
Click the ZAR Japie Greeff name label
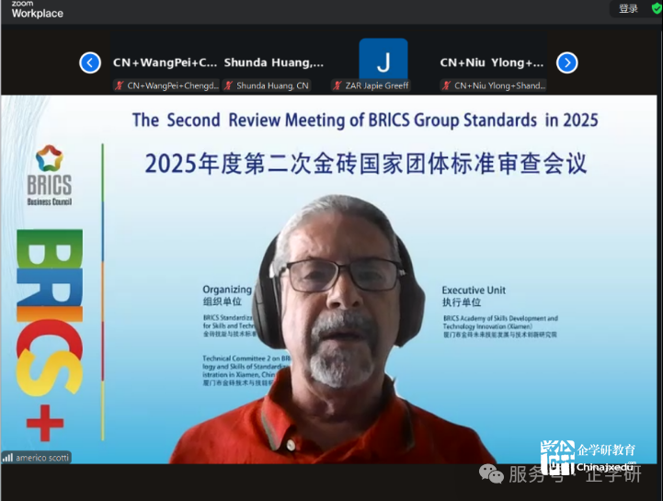point(377,85)
